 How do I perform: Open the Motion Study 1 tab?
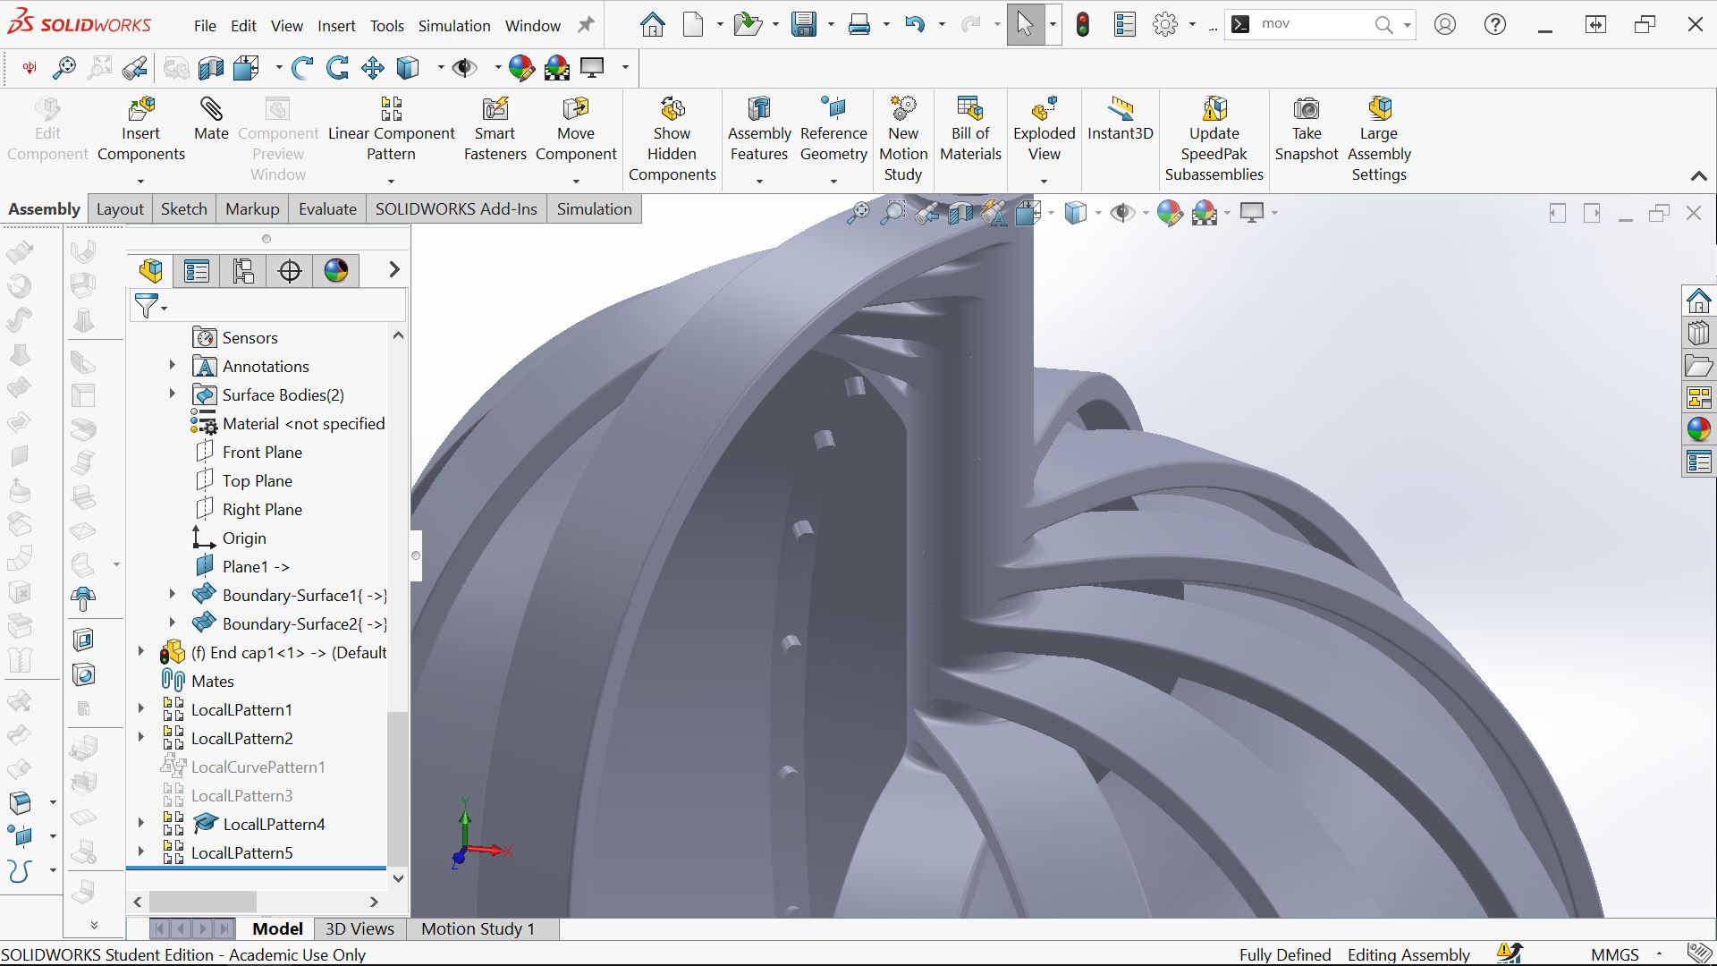click(x=478, y=928)
